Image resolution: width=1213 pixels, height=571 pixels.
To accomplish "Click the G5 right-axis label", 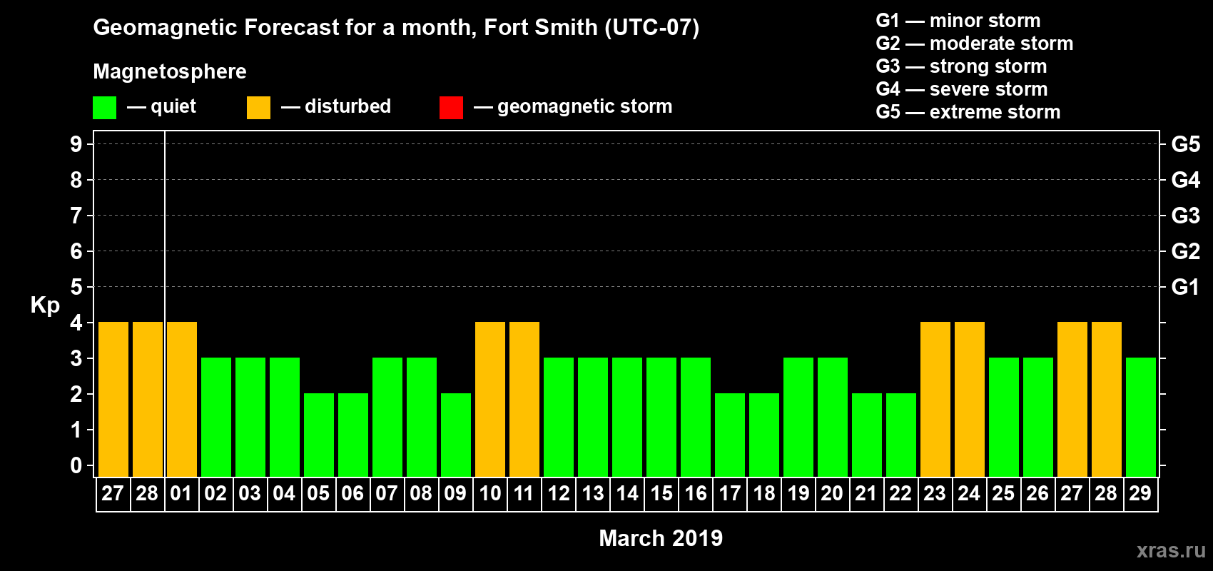I will click(x=1185, y=144).
